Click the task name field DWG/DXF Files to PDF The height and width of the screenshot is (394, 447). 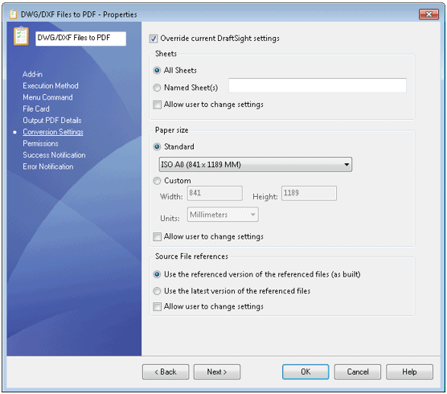pyautogui.click(x=80, y=39)
